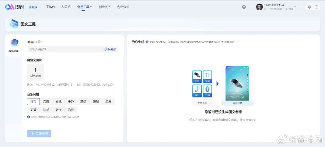Click the info icon next to 为你生成

click(x=147, y=42)
